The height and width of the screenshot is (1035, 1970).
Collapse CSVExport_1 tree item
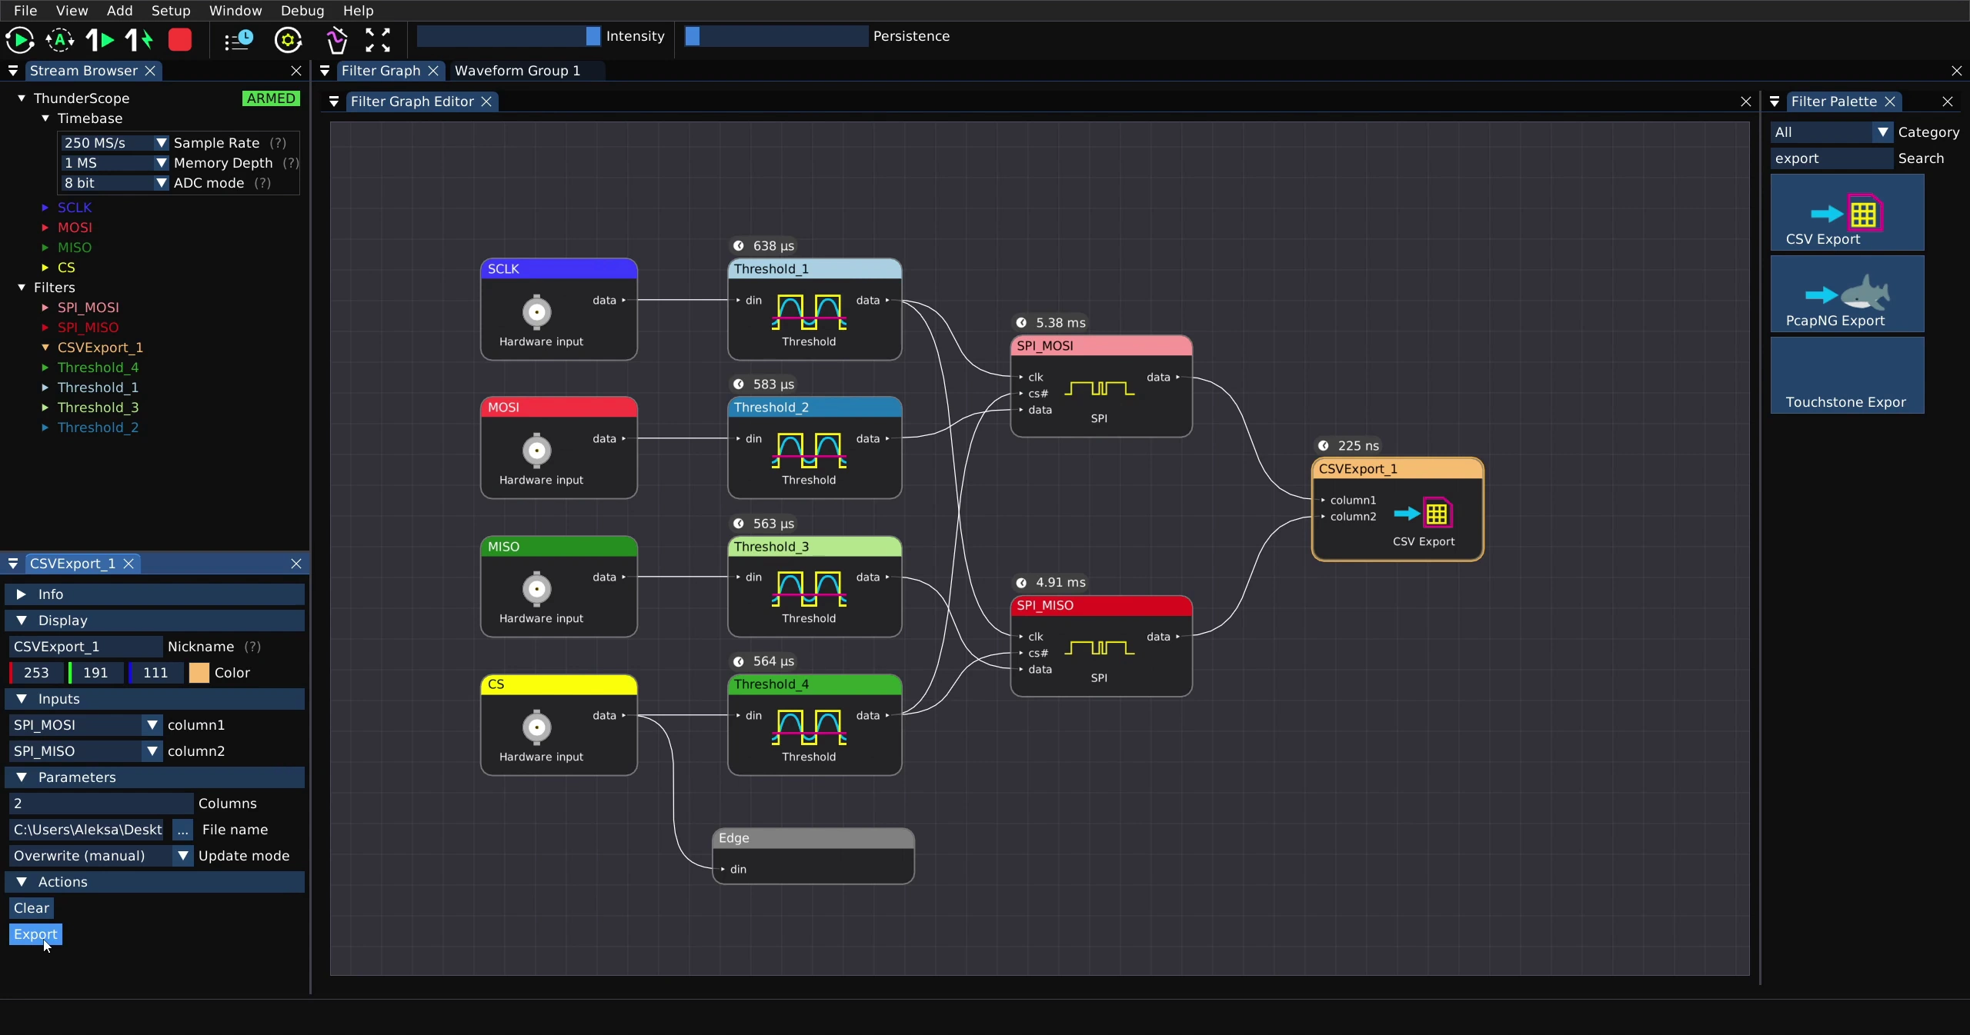coord(45,348)
